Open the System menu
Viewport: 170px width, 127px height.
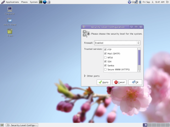click(x=34, y=2)
